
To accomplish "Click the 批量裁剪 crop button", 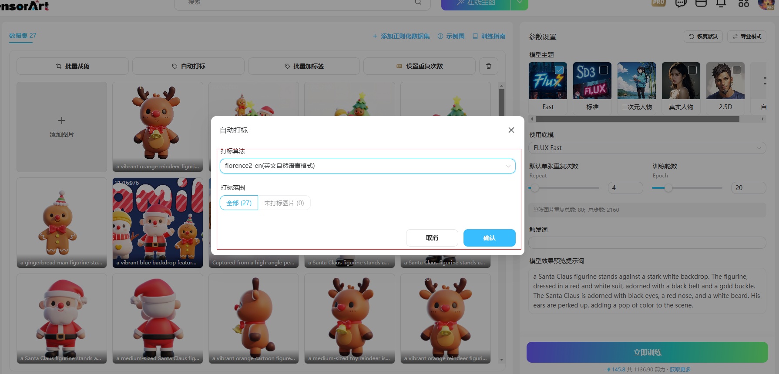I will tap(73, 66).
